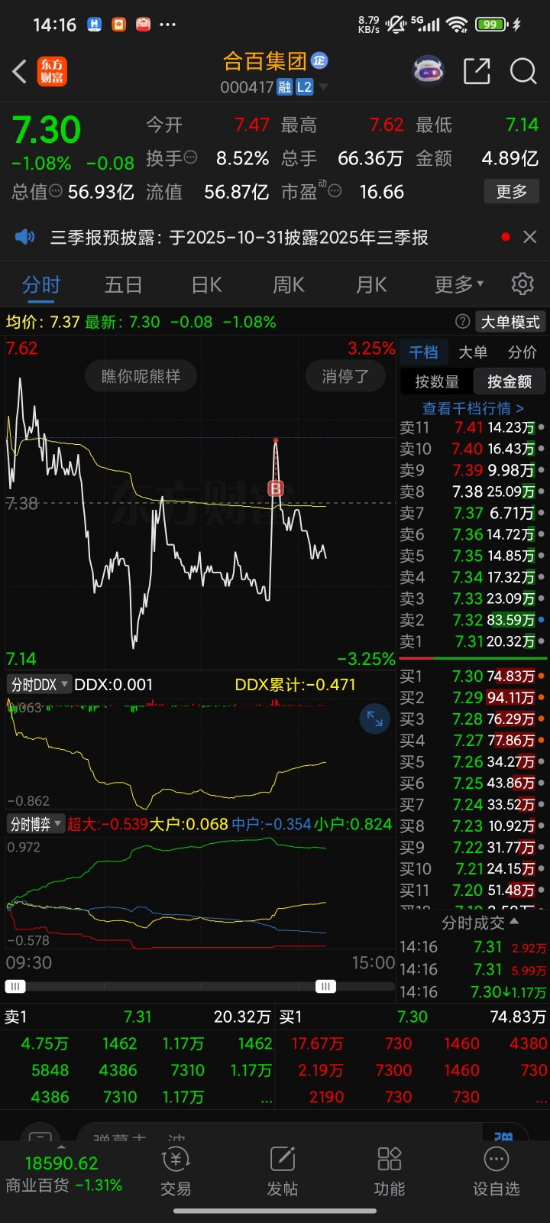Viewport: 550px width, 1223px height.
Task: Switch to 周K chart tab
Action: tap(289, 284)
